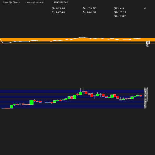The height and width of the screenshot is (155, 155).
Task: Select the low value L: 154.20
Action: 89,12
